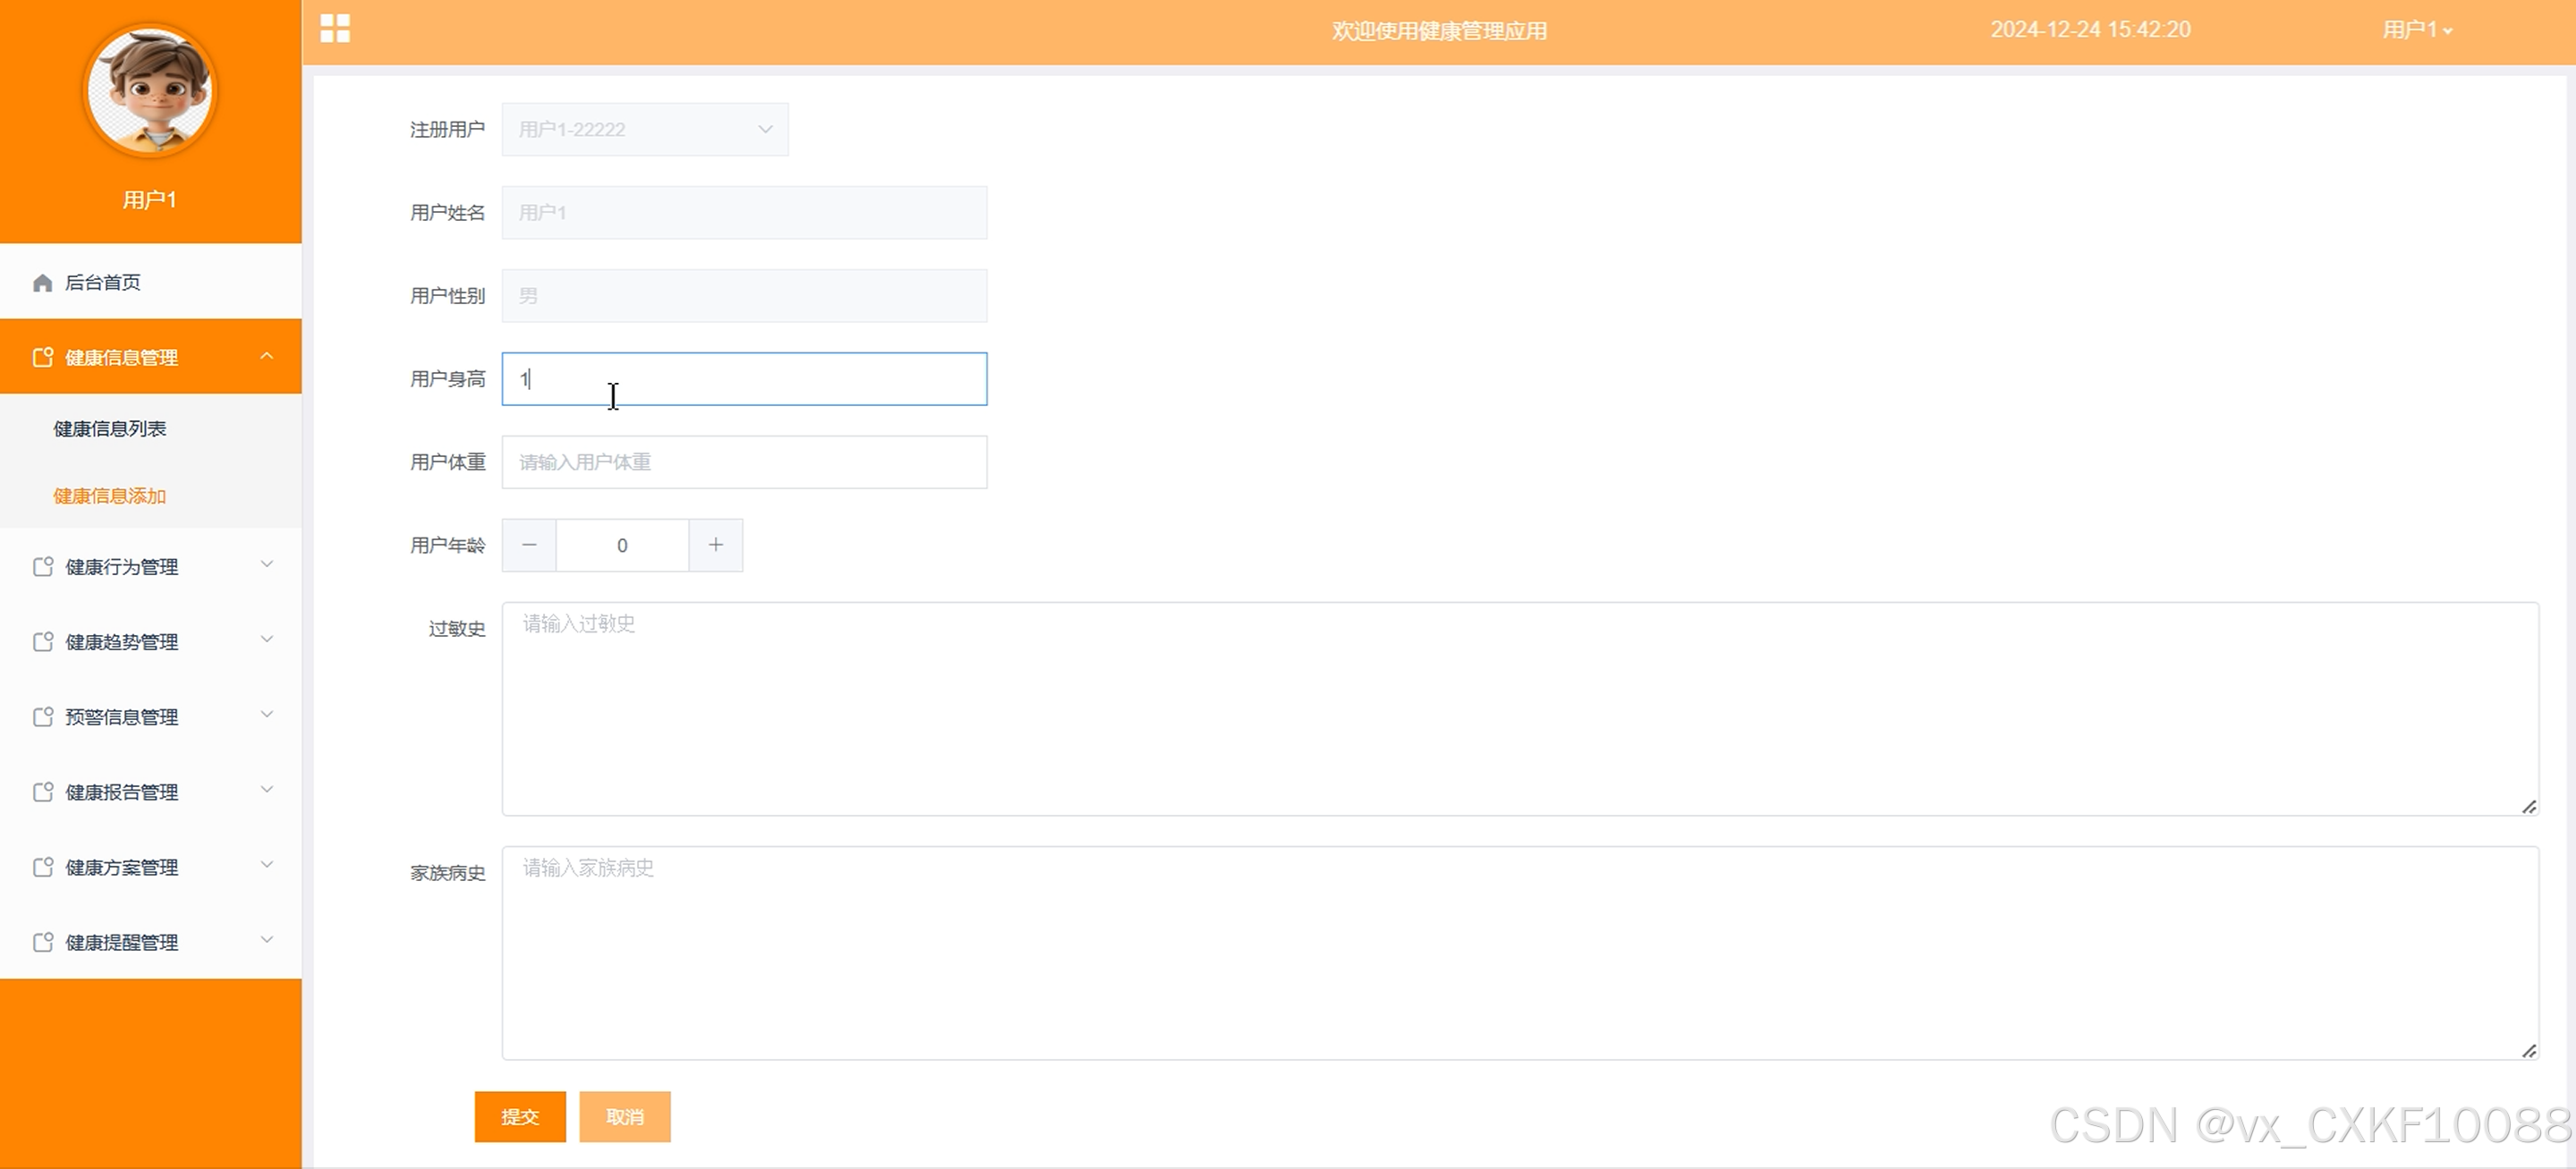Click the home icon beside 后台首页
Screen dimensions: 2576x1169
(42, 283)
